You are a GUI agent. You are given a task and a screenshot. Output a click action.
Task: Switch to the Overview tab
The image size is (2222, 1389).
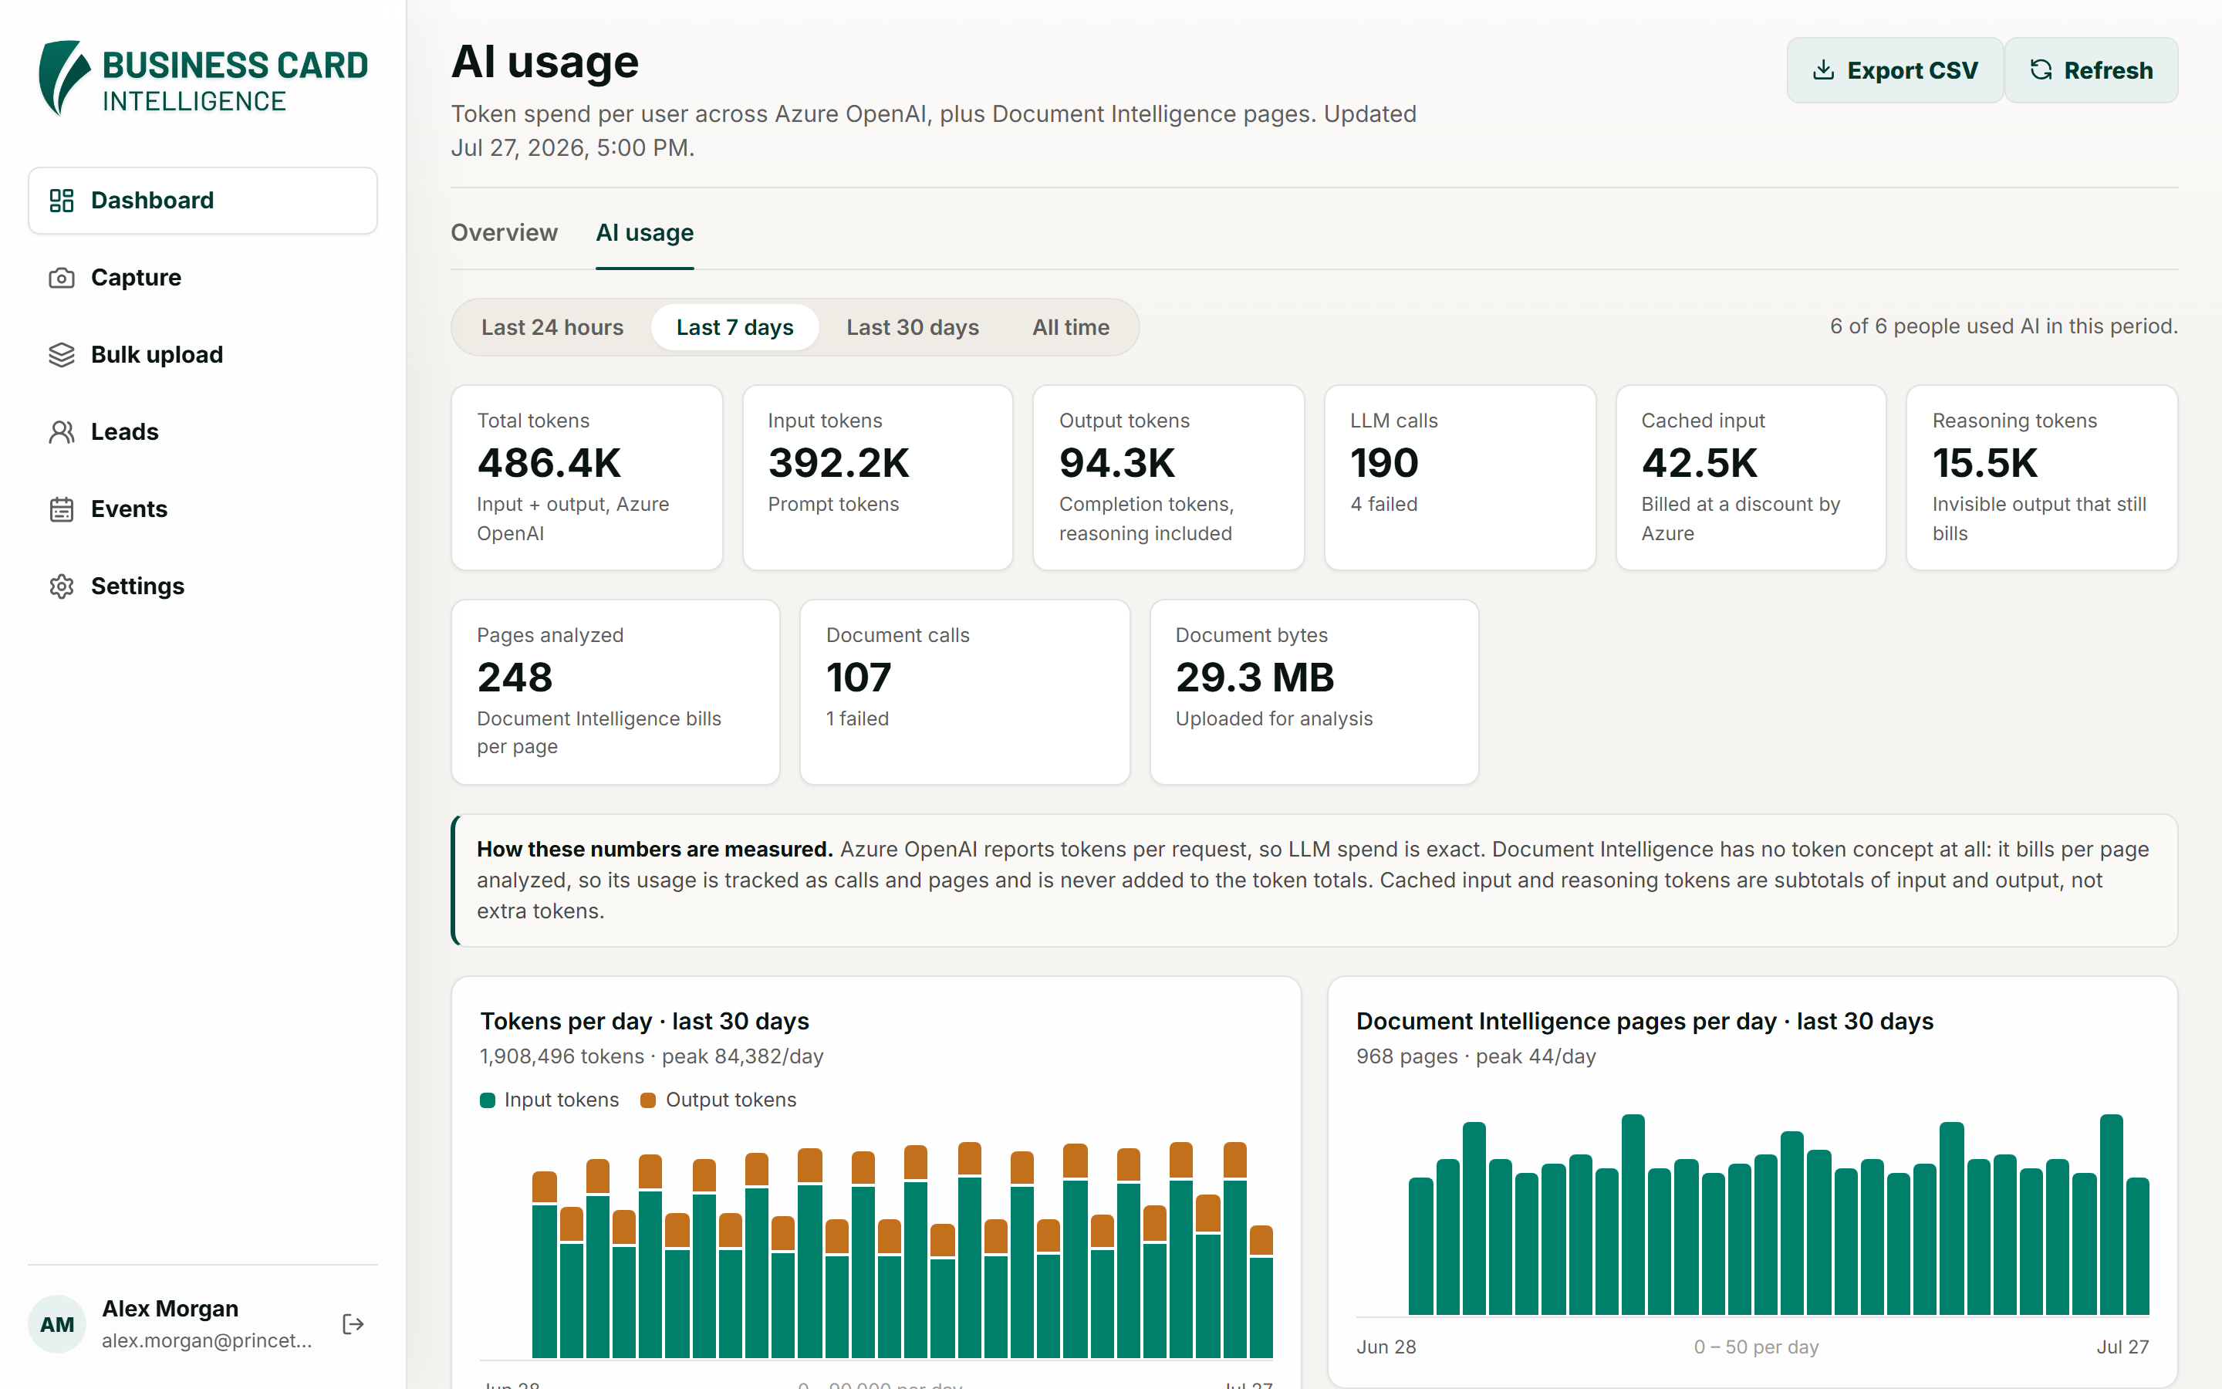point(504,232)
